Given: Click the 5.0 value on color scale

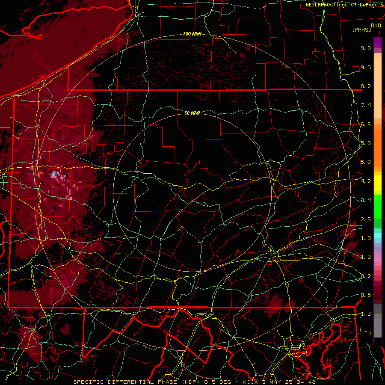Looking at the screenshot, I should 366,162.
